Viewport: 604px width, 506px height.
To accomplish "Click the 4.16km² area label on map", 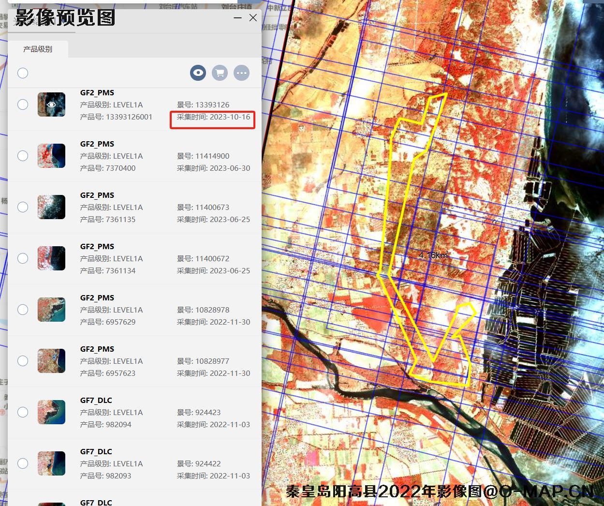I will click(x=433, y=255).
